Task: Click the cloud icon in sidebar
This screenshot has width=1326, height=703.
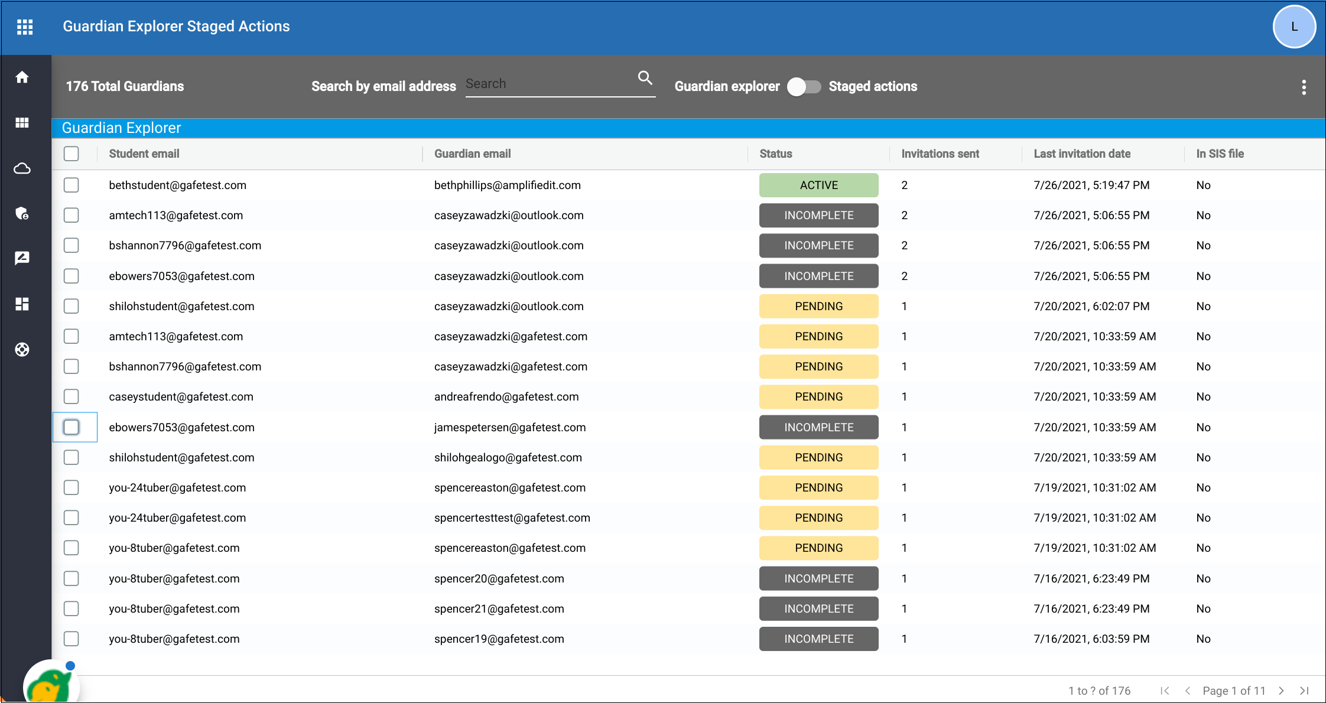Action: coord(22,168)
